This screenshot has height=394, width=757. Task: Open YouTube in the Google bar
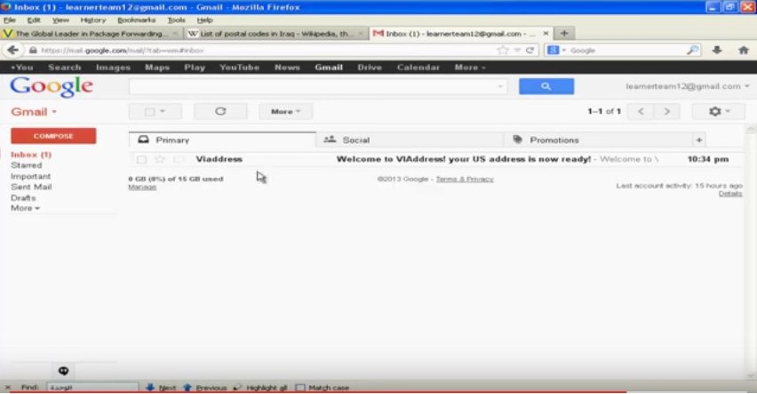[x=240, y=68]
